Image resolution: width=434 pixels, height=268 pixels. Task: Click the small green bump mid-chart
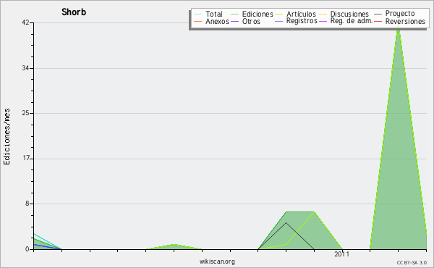[x=174, y=246]
